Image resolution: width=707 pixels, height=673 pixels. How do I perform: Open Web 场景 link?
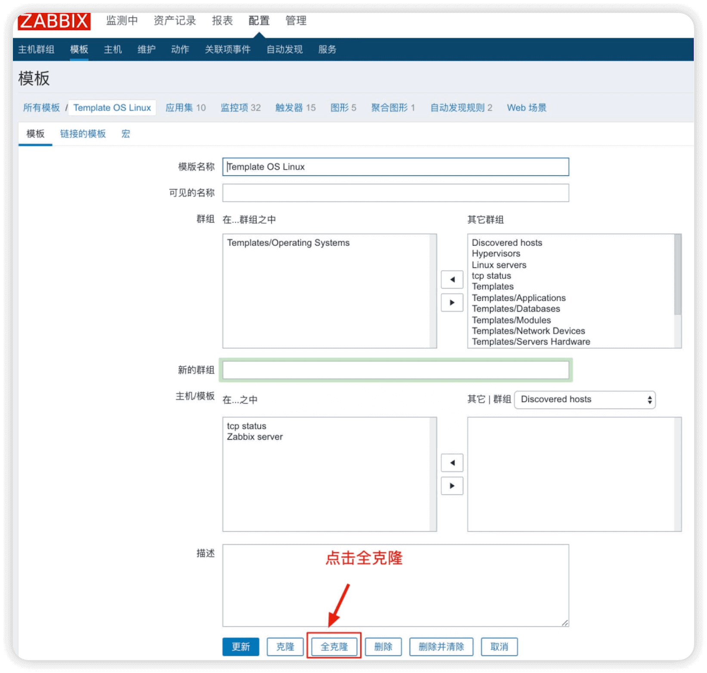527,108
